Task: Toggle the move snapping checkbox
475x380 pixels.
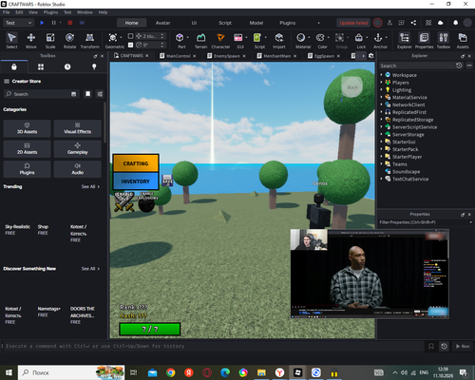Action: (x=130, y=36)
